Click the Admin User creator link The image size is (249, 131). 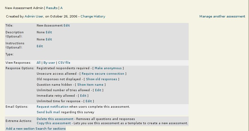click(x=34, y=16)
